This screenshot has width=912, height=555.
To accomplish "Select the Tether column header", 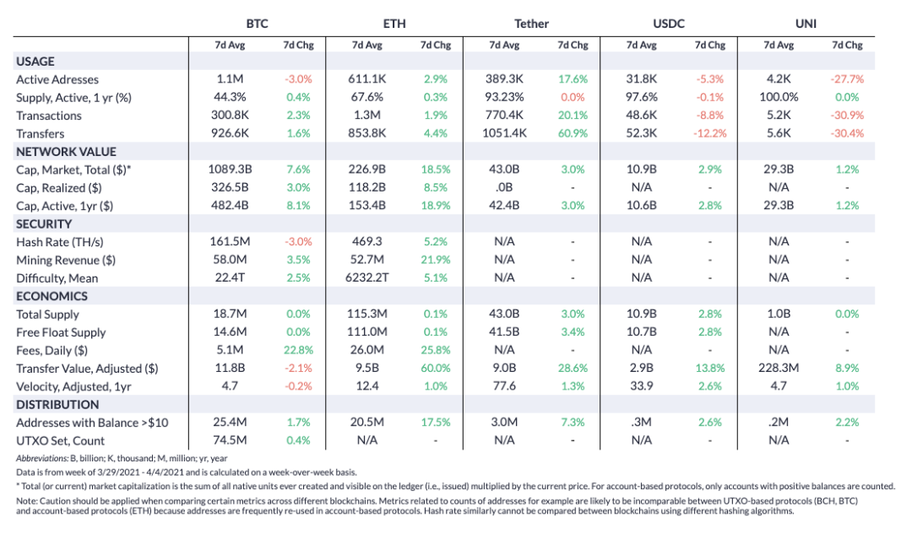I will (532, 24).
